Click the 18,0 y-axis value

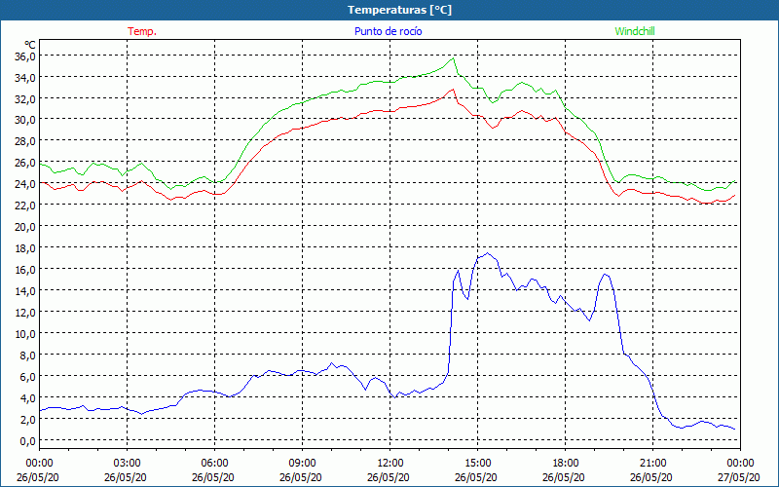[25, 248]
